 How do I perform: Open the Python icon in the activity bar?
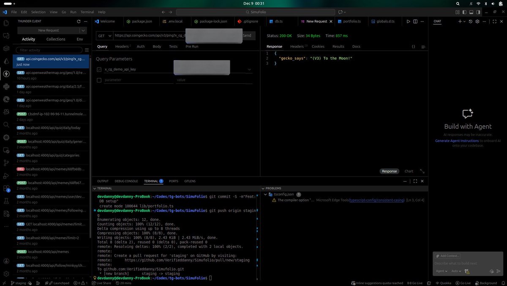point(6,87)
